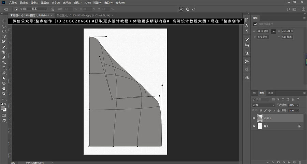Toggle visibility of the 背景 layer
307x164 pixels.
253,126
